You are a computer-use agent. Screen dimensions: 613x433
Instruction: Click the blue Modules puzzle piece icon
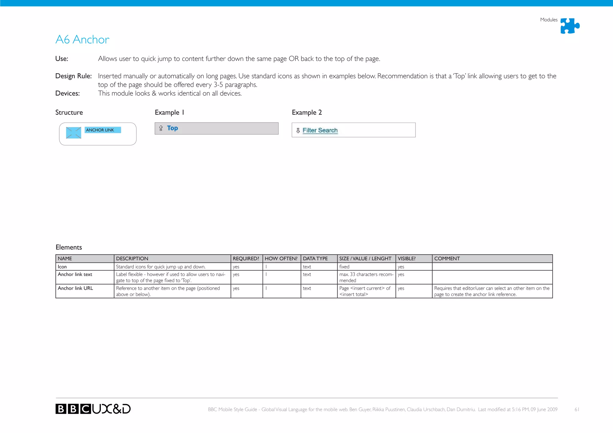click(570, 26)
